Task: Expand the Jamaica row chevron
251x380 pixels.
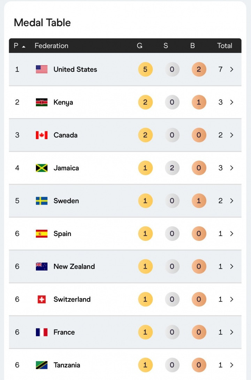Action: [x=231, y=168]
